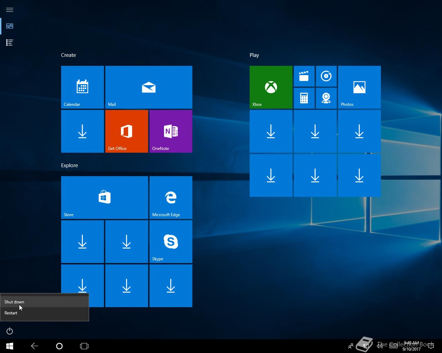Click the Create group header
Screen dimensions: 442x353
click(68, 55)
